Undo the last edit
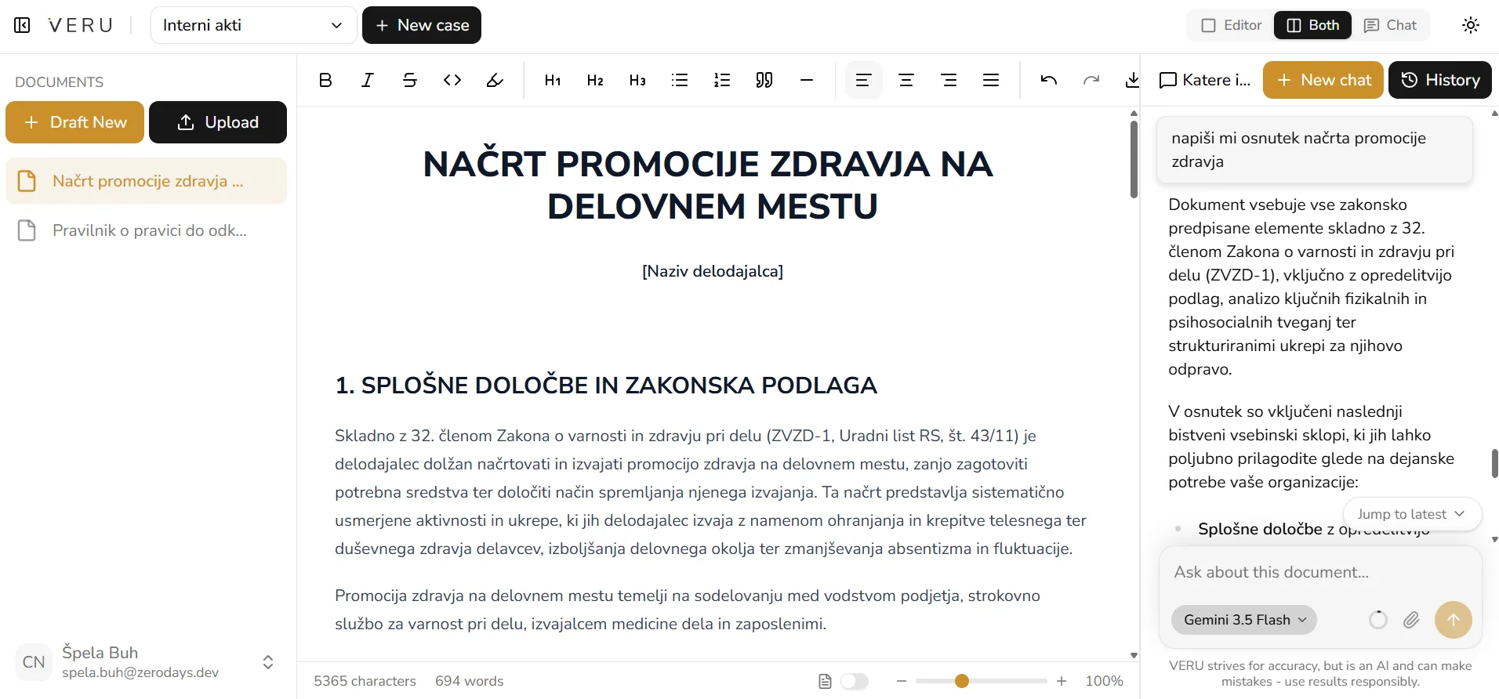The image size is (1499, 699). click(x=1049, y=80)
